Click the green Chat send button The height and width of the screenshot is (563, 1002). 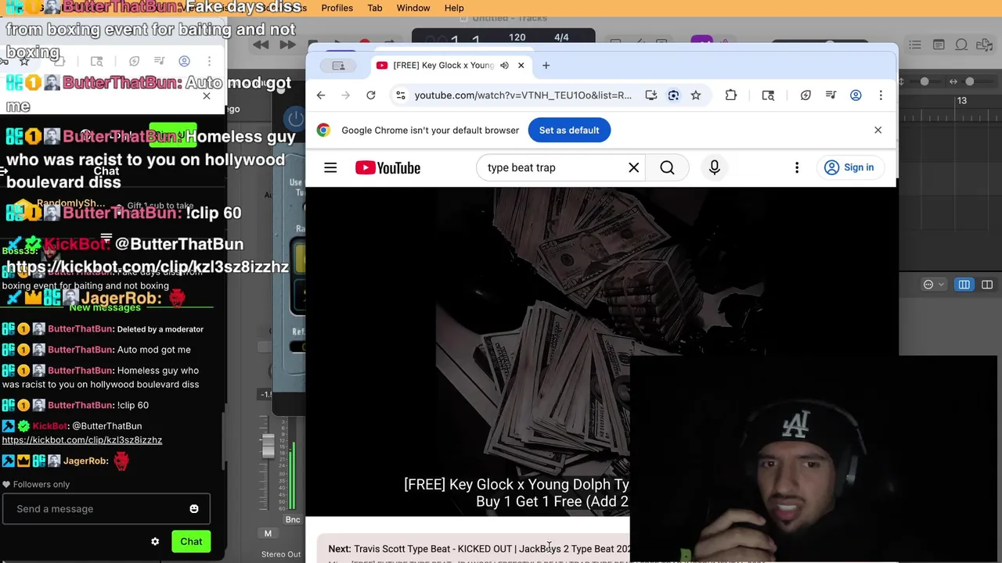[191, 542]
